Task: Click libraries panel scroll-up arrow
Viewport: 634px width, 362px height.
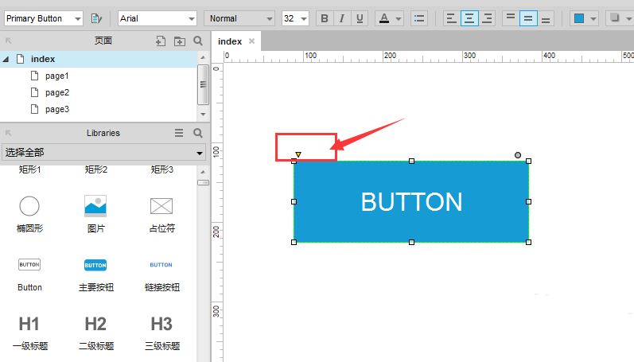Action: pos(203,172)
